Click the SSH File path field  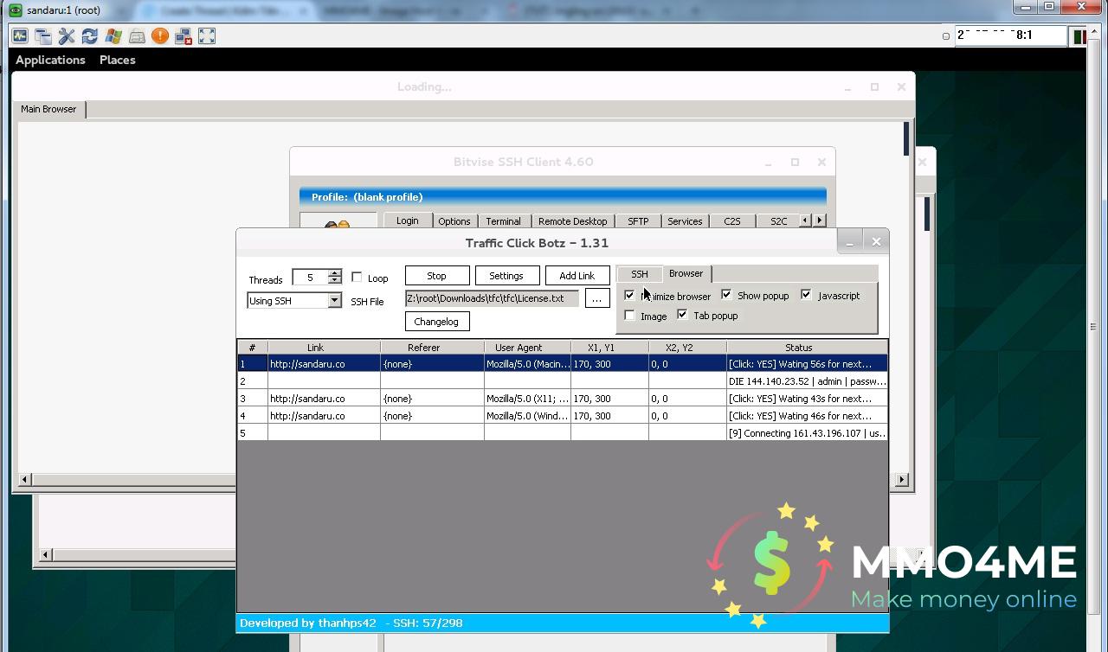(492, 298)
